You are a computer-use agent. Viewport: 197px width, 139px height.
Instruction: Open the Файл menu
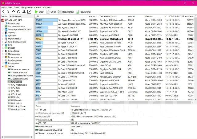point(4,7)
